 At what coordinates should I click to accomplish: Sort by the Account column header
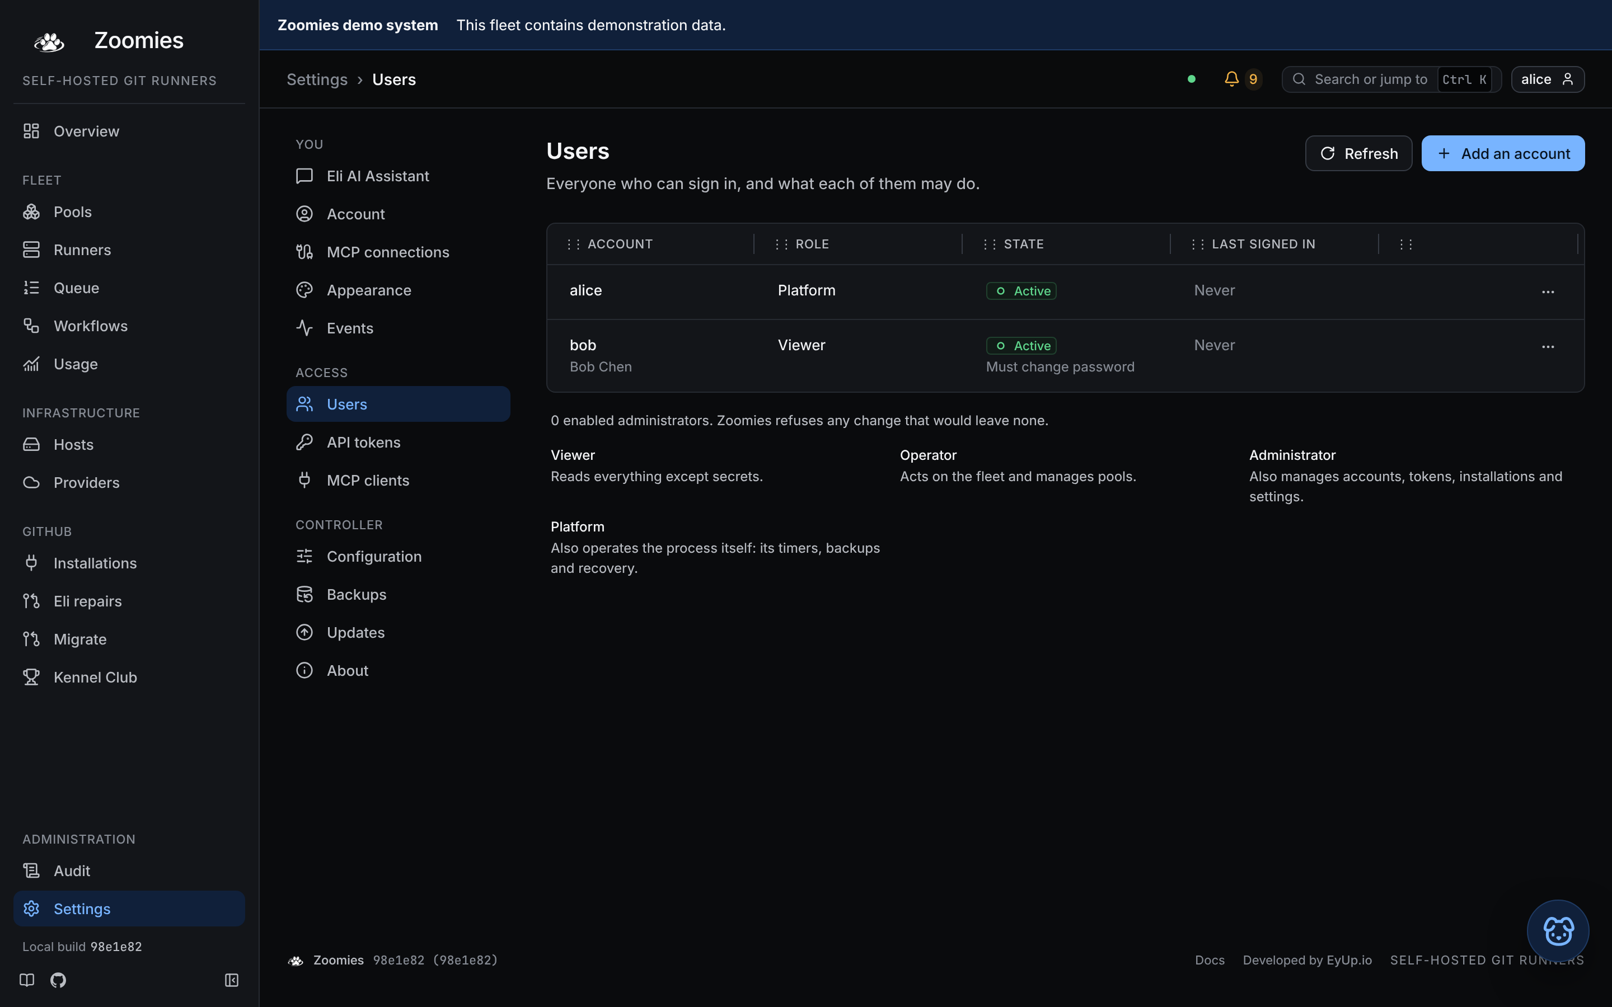pyautogui.click(x=620, y=244)
